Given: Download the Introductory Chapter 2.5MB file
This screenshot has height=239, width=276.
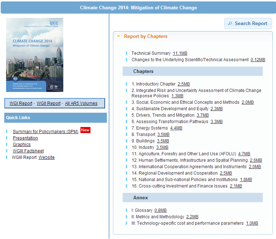Looking at the screenshot, I should click(x=184, y=84).
